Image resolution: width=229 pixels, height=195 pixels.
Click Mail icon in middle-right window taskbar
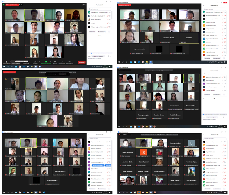click(x=131, y=127)
